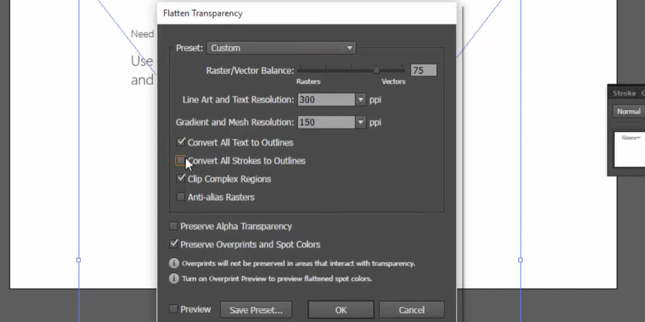Click the Gradient and Mesh Resolution field
The height and width of the screenshot is (322, 645).
(x=326, y=122)
